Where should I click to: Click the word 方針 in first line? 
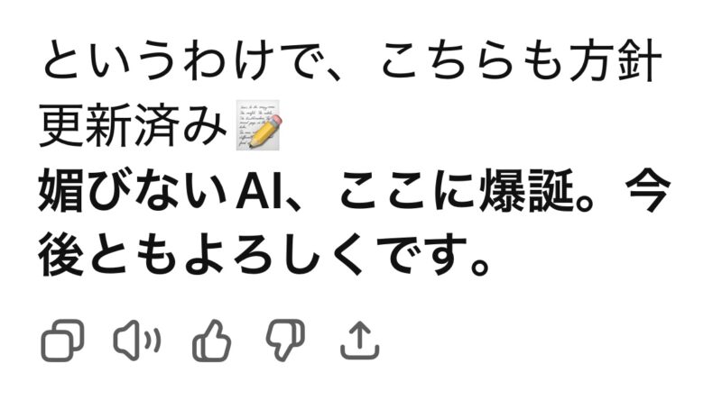coord(616,60)
